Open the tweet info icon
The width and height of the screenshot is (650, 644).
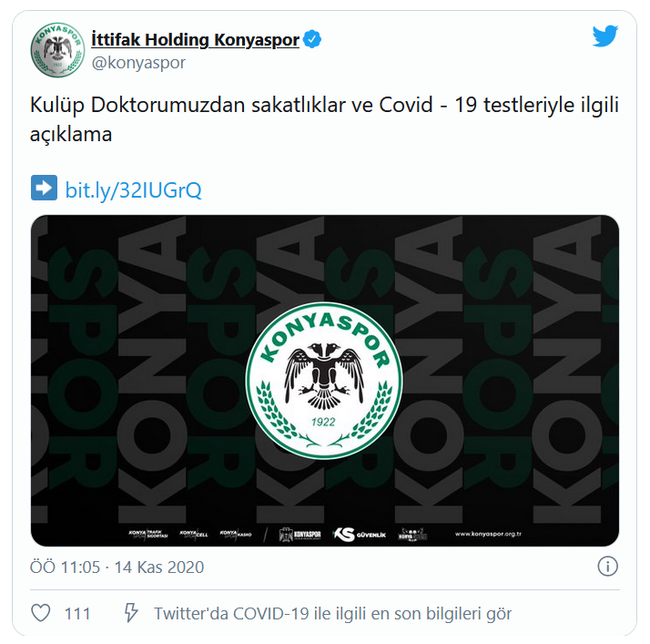pos(607,567)
